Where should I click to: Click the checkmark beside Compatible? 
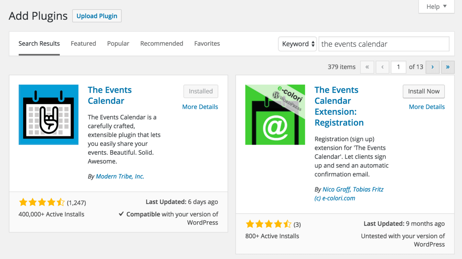coord(122,214)
